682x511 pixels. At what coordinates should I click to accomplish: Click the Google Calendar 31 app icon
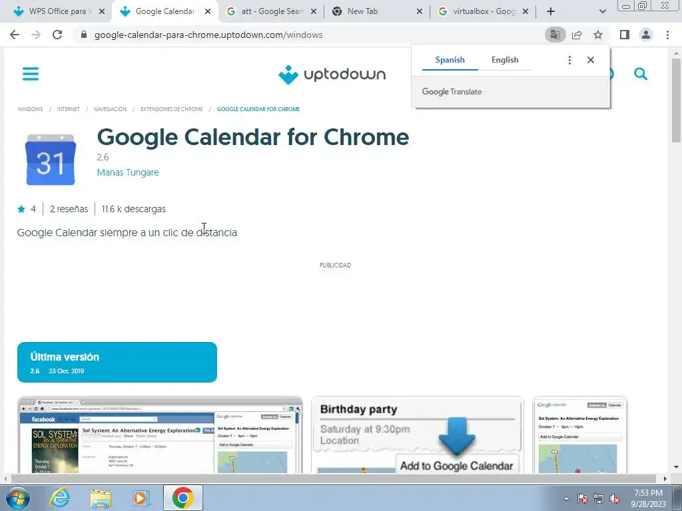click(x=51, y=160)
